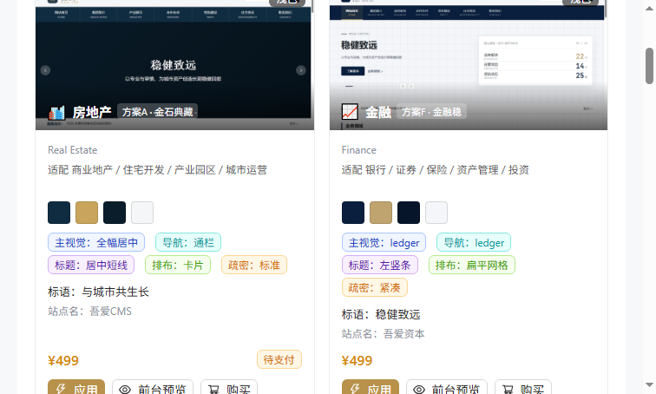Select the second dark swatch under Real Estate
This screenshot has width=656, height=394.
(x=115, y=213)
